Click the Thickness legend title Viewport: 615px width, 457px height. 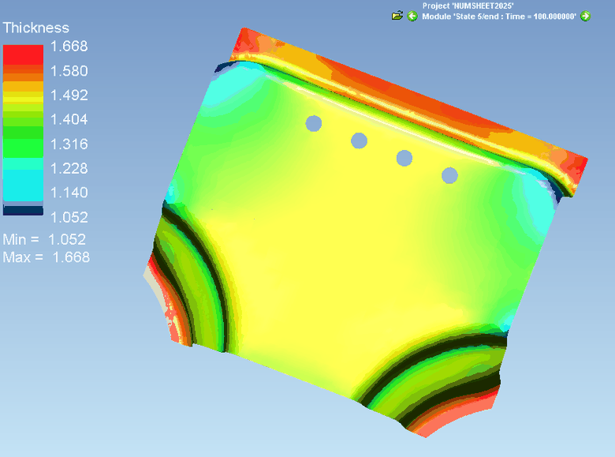[x=36, y=28]
